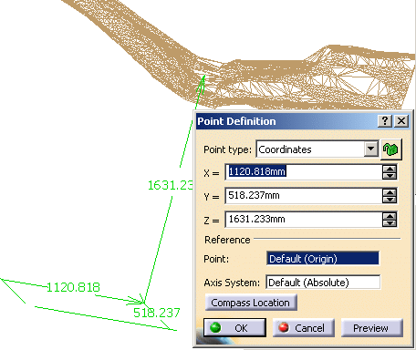Select the Coordinates point type combo box

[x=317, y=149]
